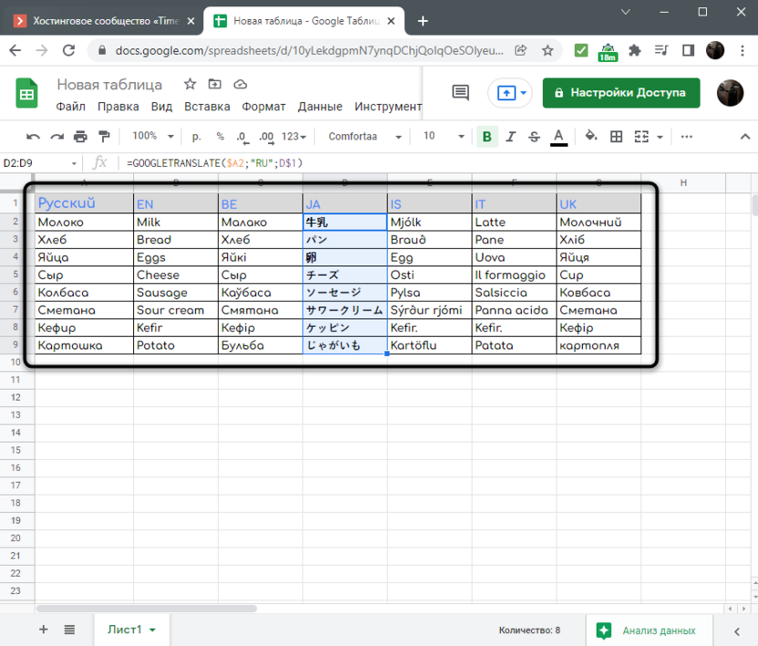Open the fill color bucket tool
Image resolution: width=758 pixels, height=646 pixels.
coord(590,137)
